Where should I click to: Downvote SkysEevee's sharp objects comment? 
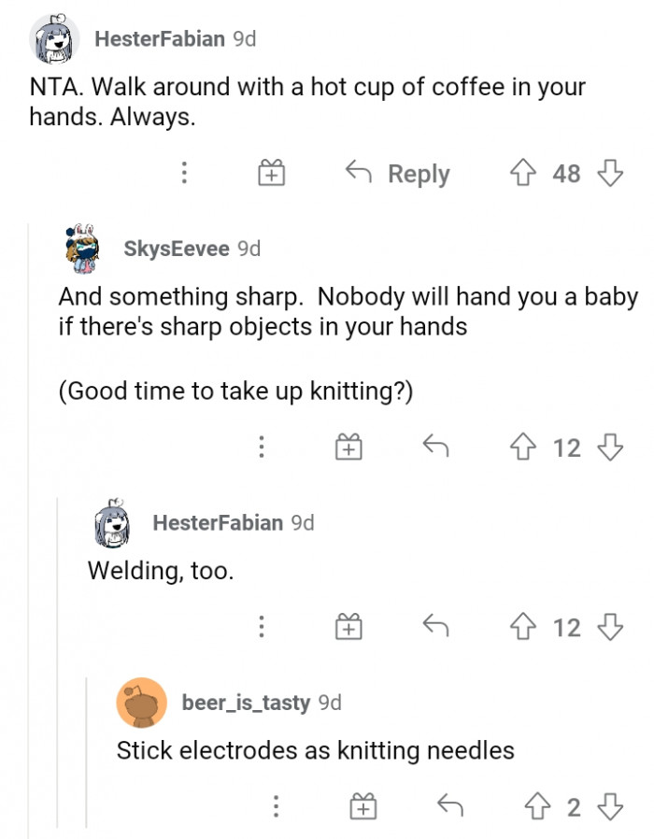click(x=612, y=447)
